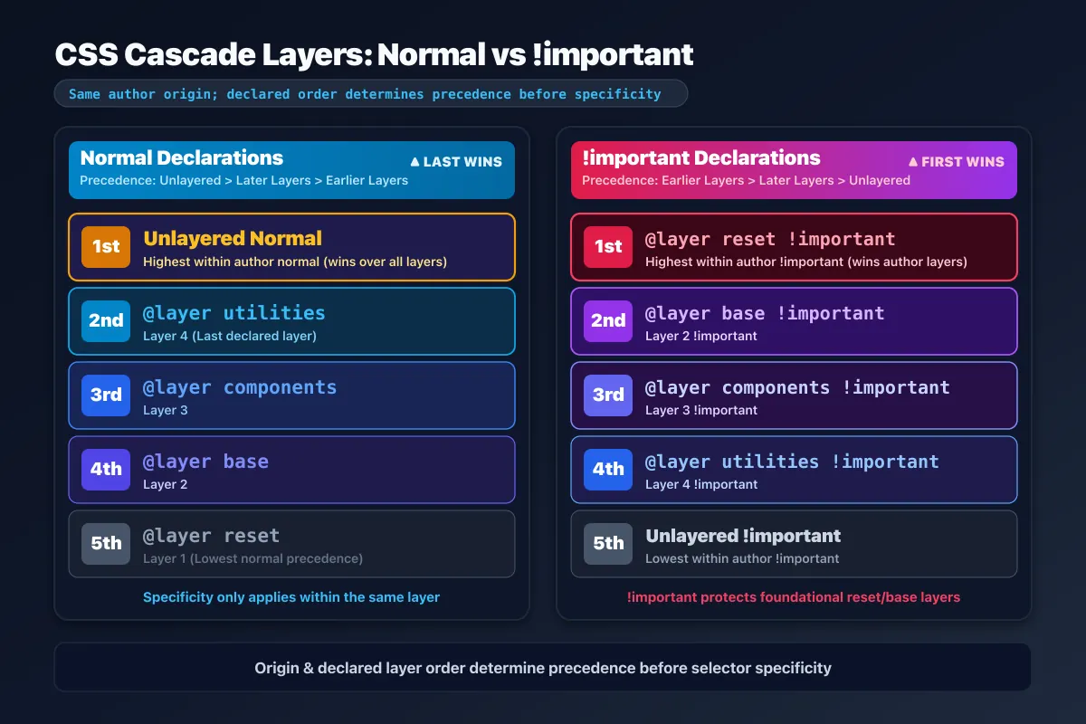
Task: Click the bottom 'Origin & declared layer order' banner
Action: coord(543,668)
